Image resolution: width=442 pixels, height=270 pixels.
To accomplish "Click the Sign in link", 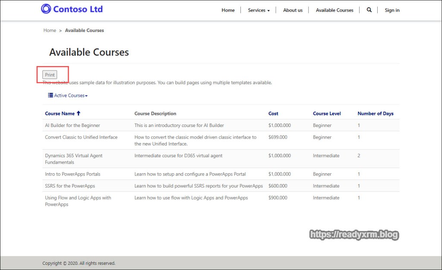I will (x=392, y=10).
